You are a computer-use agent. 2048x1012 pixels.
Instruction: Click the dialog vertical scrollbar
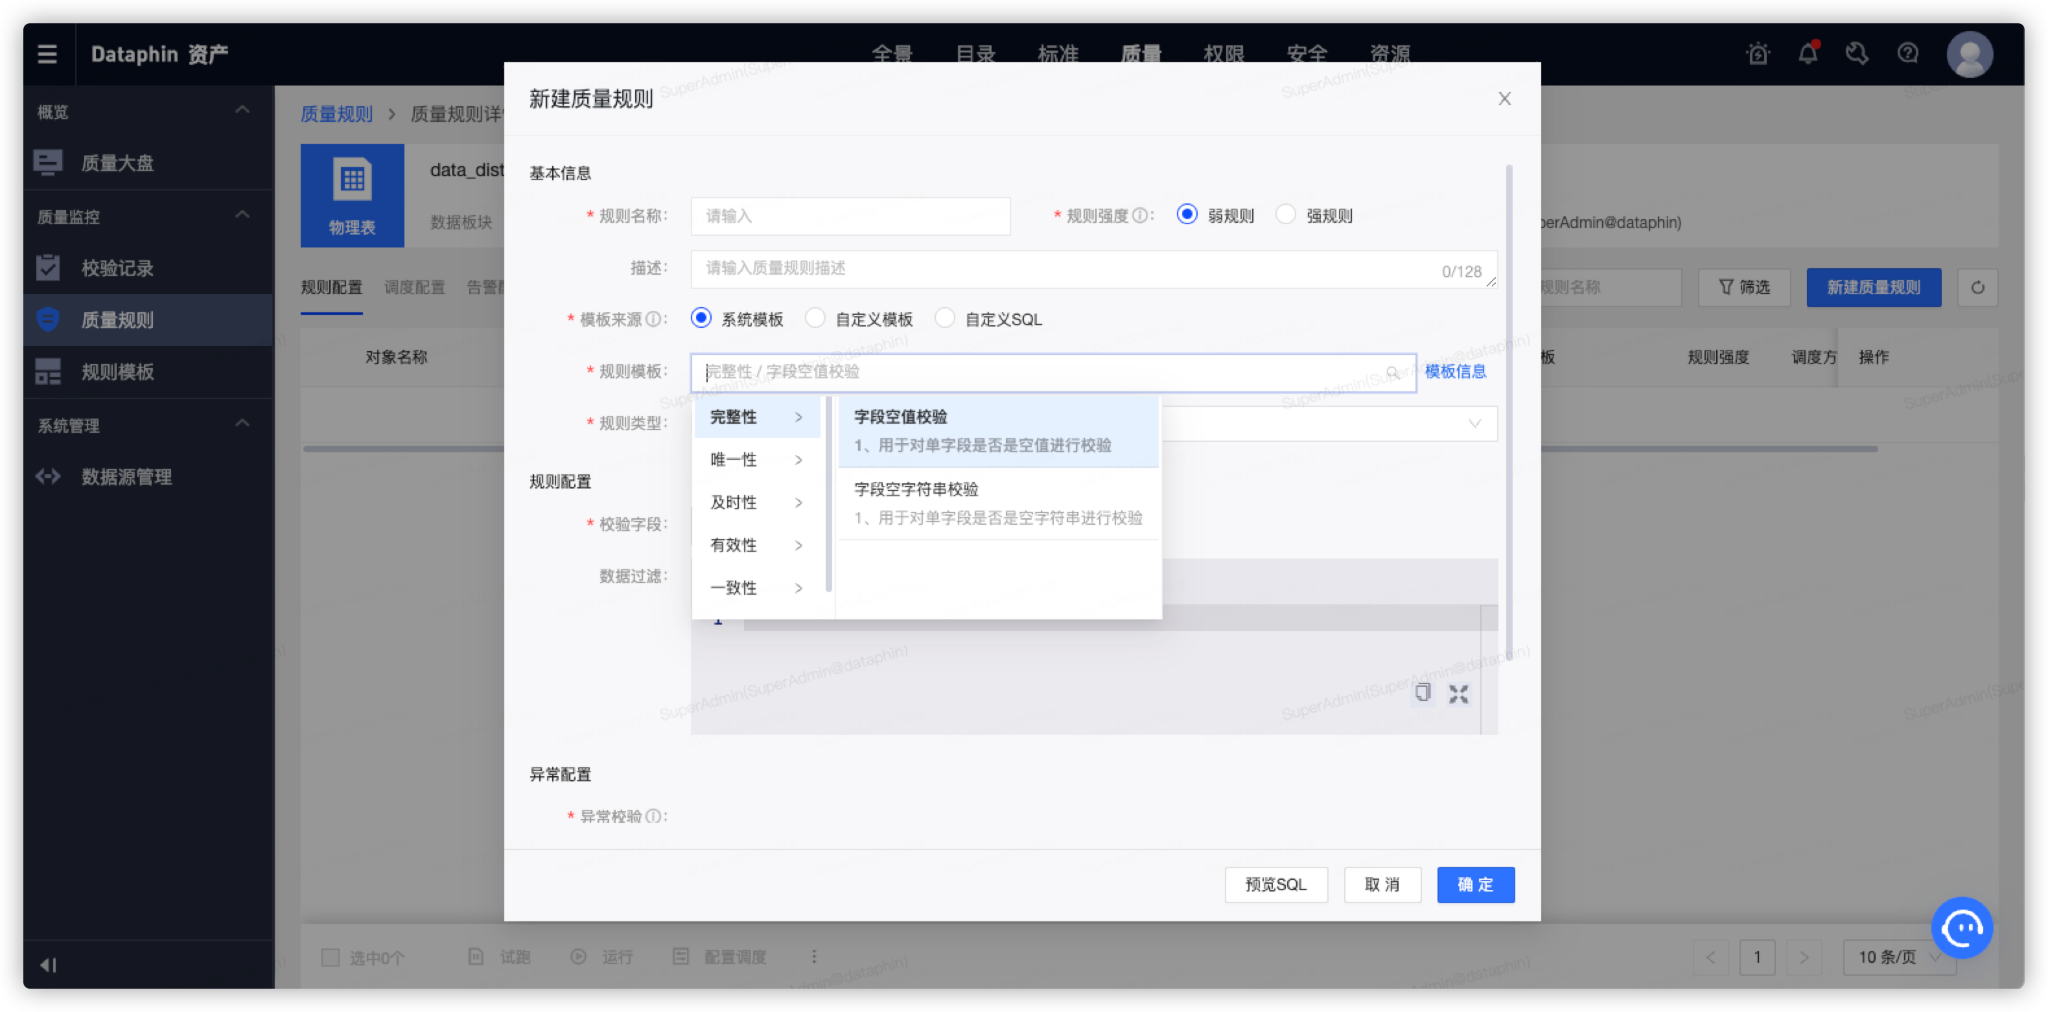[1508, 412]
